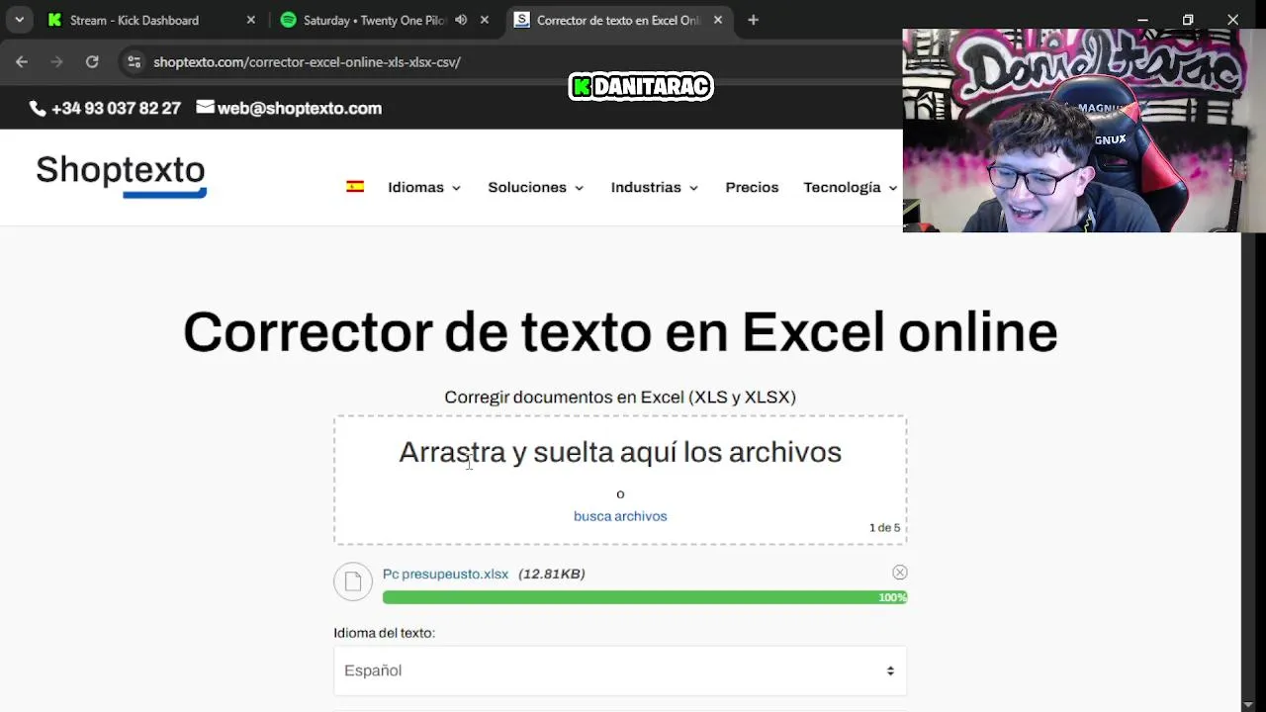Expand the Idiomas menu

[x=424, y=187]
